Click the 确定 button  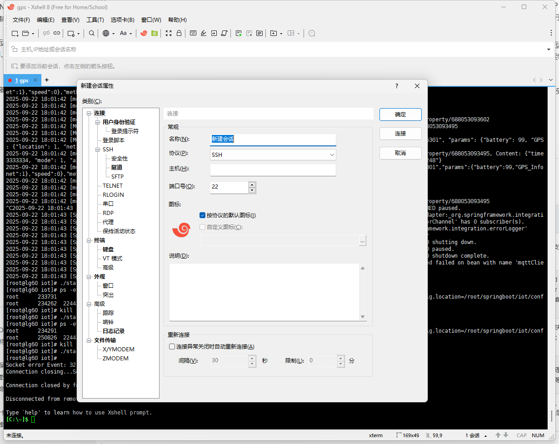[x=400, y=115]
